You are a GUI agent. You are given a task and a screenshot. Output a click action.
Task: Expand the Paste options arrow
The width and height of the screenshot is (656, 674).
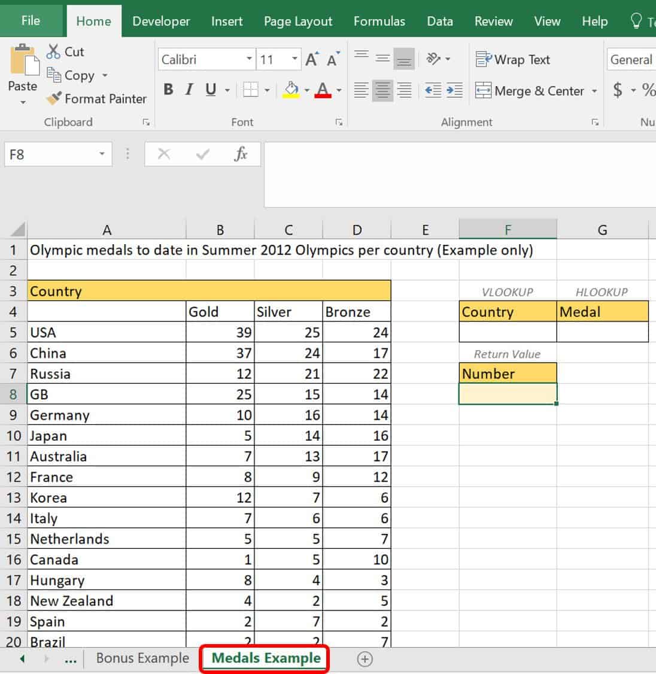pos(23,102)
